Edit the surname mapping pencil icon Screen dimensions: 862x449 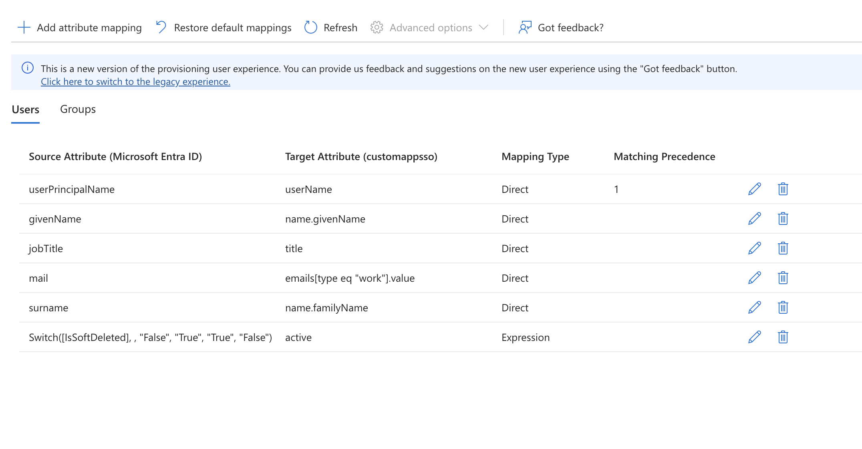point(755,307)
